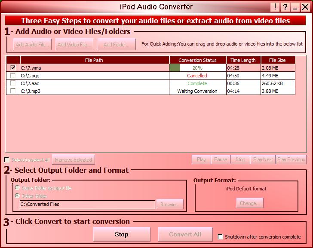313x248 pixels.
Task: Enable Shutdown after conversion complete
Action: pos(221,237)
